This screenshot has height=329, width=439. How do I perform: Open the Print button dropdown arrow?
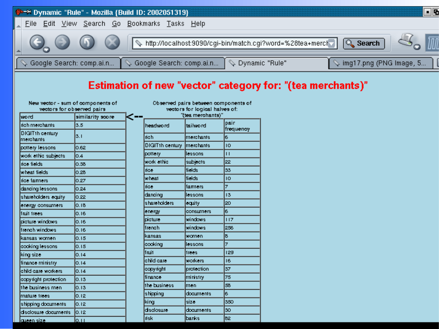(x=417, y=47)
